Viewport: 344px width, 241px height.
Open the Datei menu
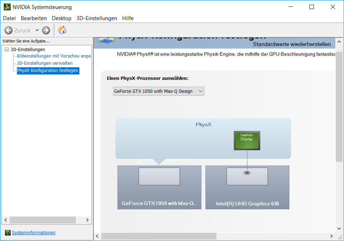pyautogui.click(x=9, y=18)
